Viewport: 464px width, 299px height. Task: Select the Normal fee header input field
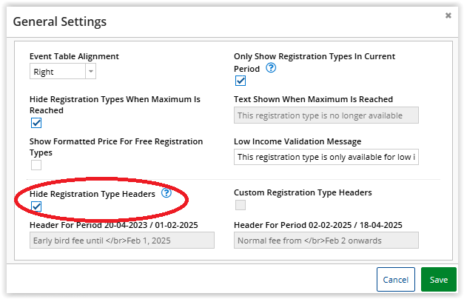(326, 240)
